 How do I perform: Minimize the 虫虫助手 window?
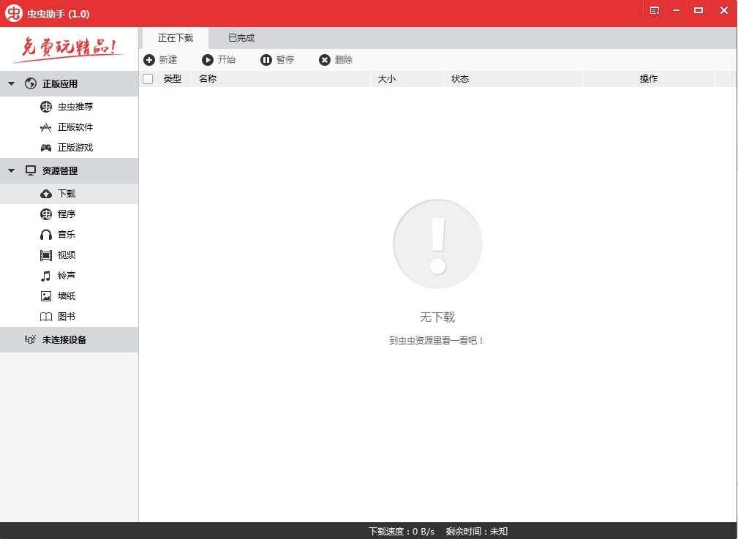tap(677, 10)
